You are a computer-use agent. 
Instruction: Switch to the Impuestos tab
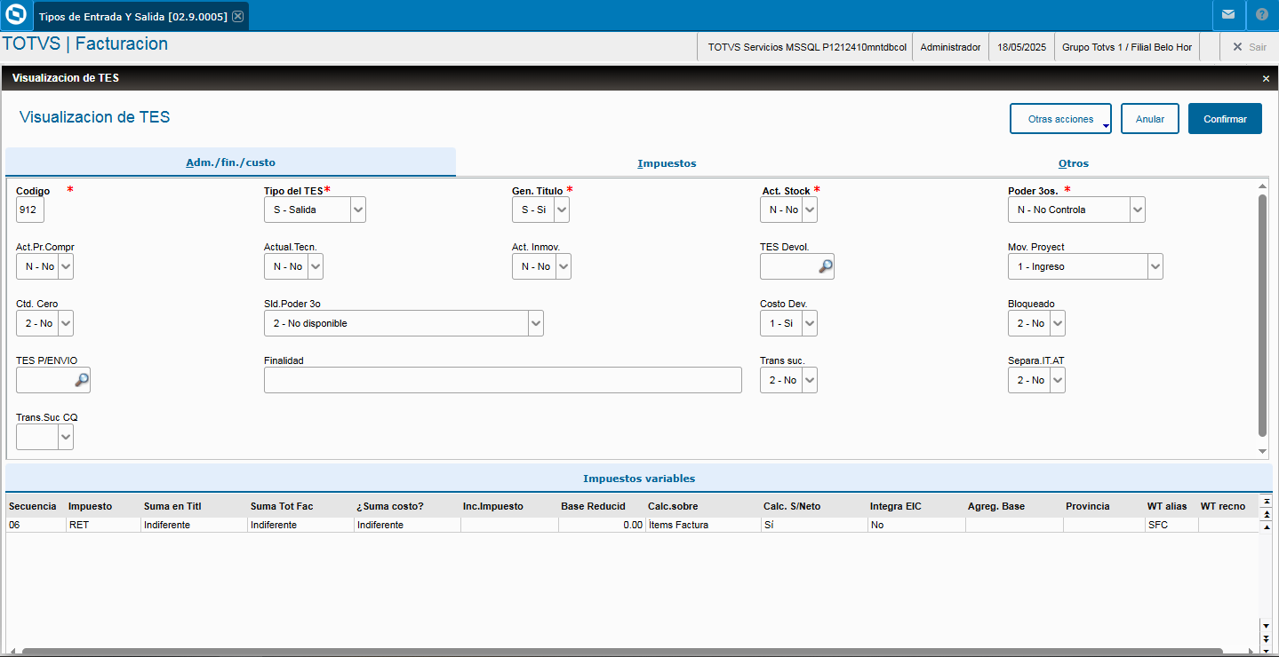coord(667,163)
